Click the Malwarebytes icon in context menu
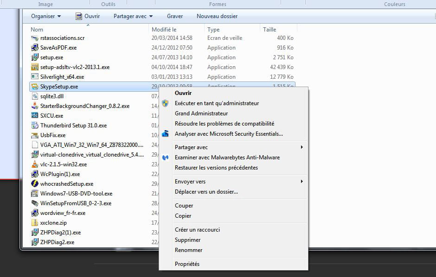This screenshot has width=436, height=277. (165, 157)
